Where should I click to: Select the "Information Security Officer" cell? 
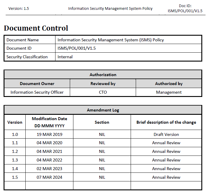point(37,92)
